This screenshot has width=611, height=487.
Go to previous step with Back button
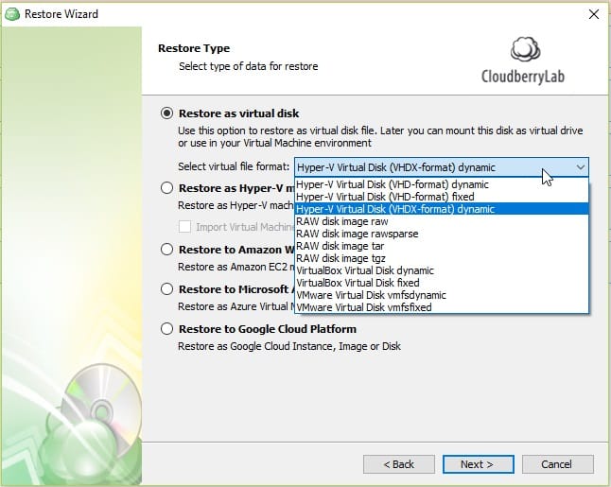click(x=399, y=464)
